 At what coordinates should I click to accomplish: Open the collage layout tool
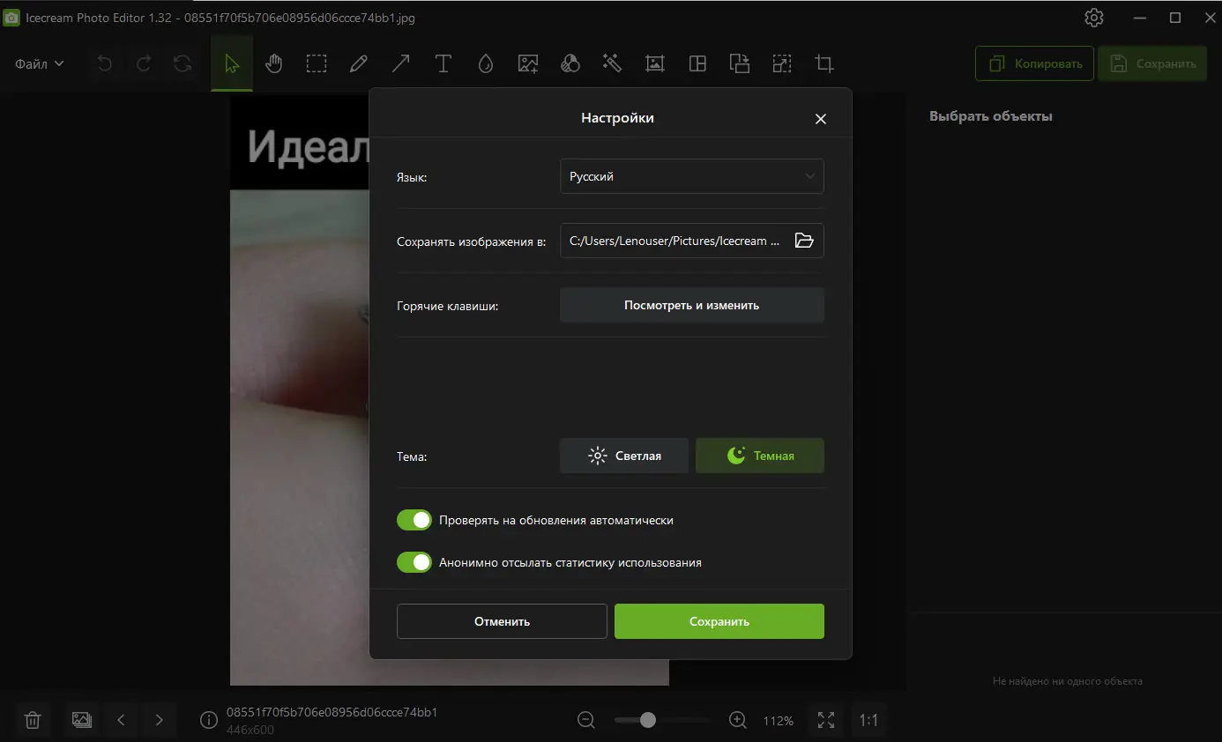click(697, 63)
